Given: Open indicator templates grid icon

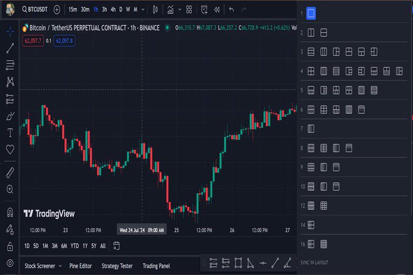Looking at the screenshot, I should (189, 10).
